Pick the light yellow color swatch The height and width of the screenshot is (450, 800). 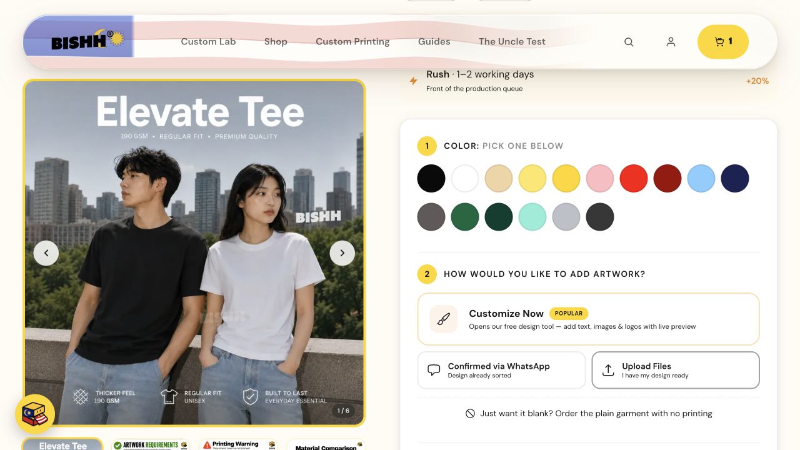532,178
